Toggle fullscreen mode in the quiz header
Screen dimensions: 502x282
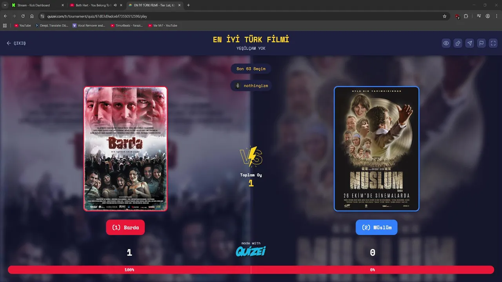pyautogui.click(x=493, y=43)
